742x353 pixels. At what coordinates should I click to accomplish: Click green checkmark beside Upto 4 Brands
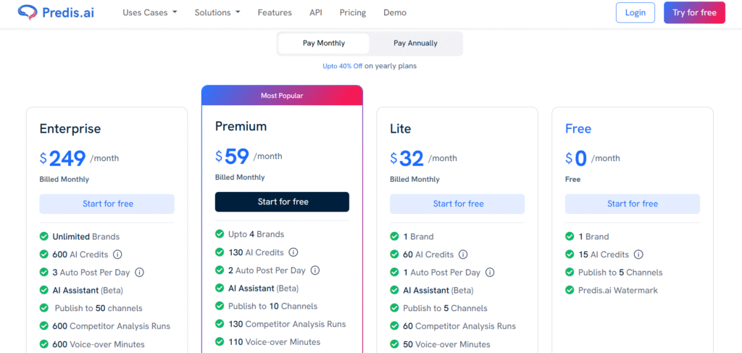(x=220, y=233)
